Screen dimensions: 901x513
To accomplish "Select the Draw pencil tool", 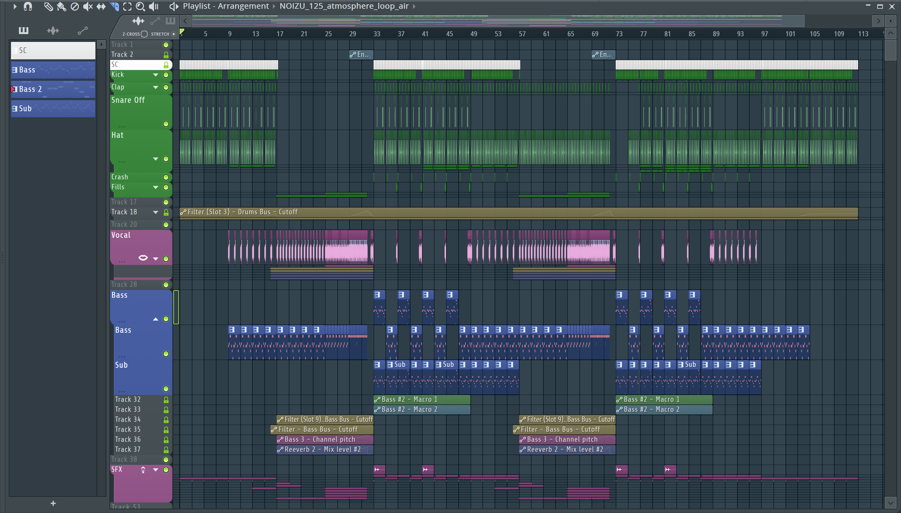I will pos(48,6).
